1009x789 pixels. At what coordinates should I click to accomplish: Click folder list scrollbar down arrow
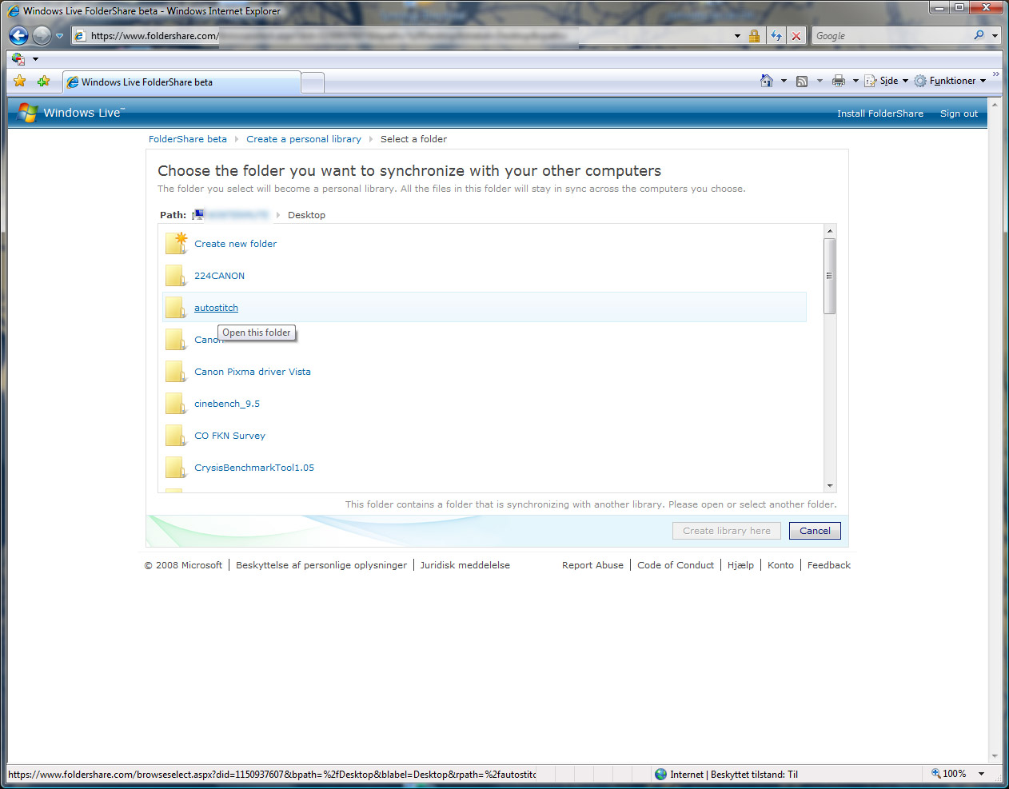point(830,485)
